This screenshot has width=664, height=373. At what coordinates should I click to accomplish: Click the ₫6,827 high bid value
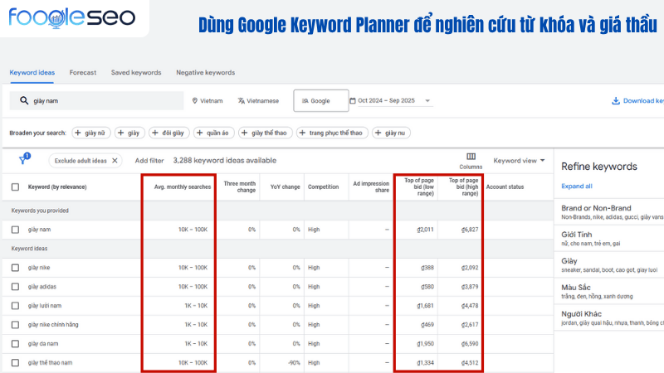point(470,230)
